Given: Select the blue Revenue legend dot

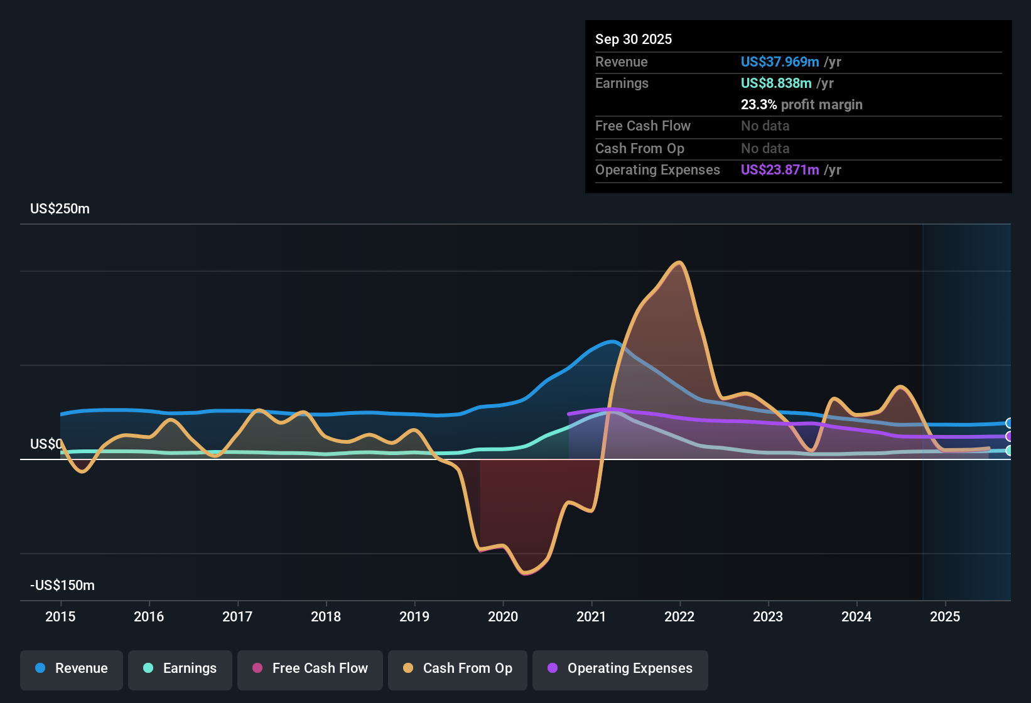Looking at the screenshot, I should [x=40, y=668].
